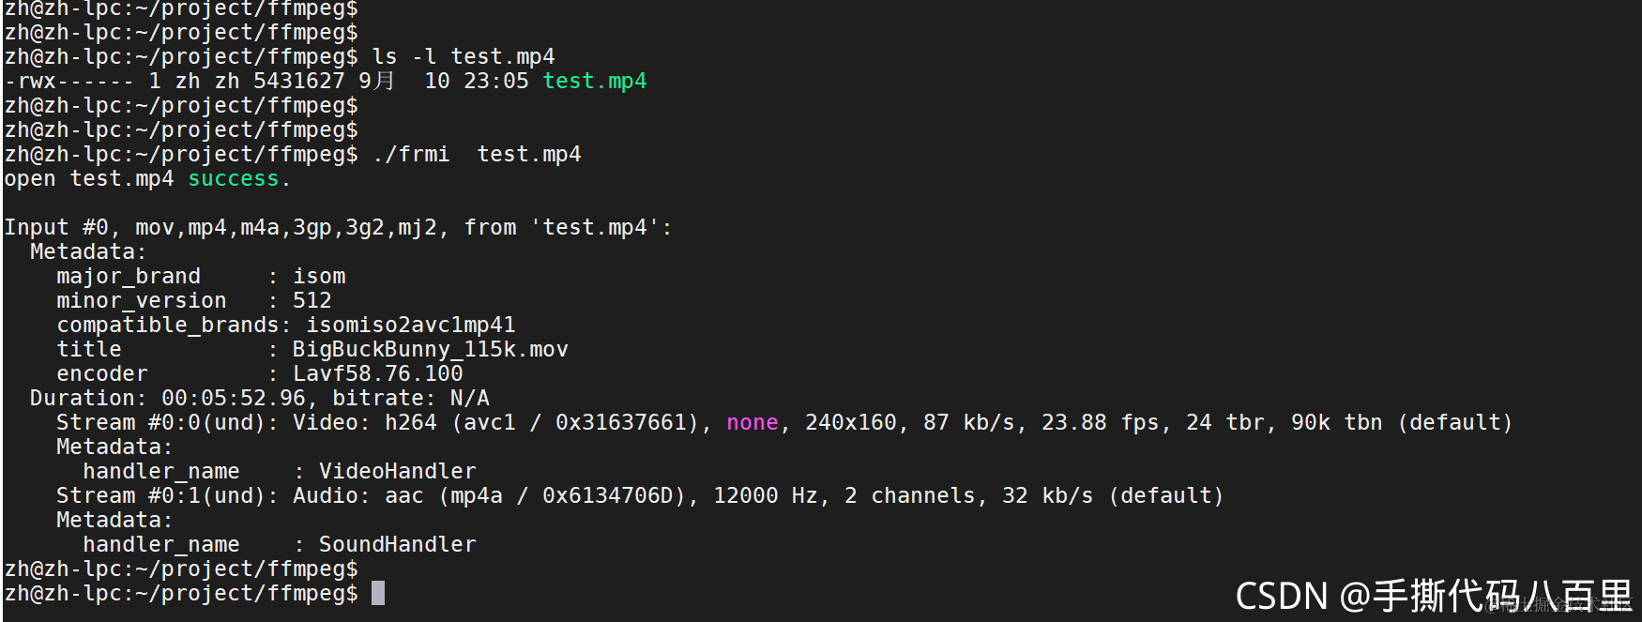Click the major_brand isom value
The width and height of the screenshot is (1642, 622).
tap(319, 276)
